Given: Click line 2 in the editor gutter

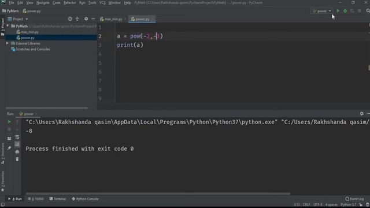Looking at the screenshot, I should tap(100, 36).
